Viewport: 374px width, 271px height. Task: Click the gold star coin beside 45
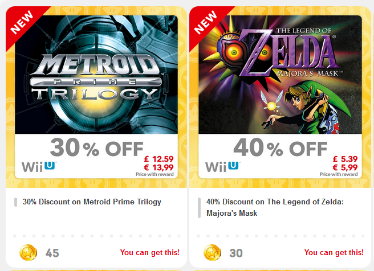click(28, 252)
